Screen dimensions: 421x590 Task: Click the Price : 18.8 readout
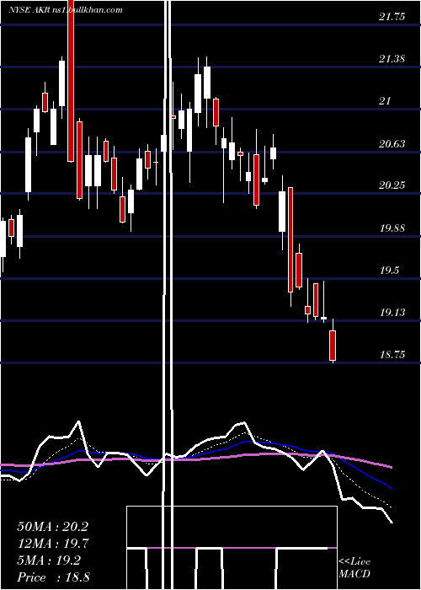click(x=53, y=577)
